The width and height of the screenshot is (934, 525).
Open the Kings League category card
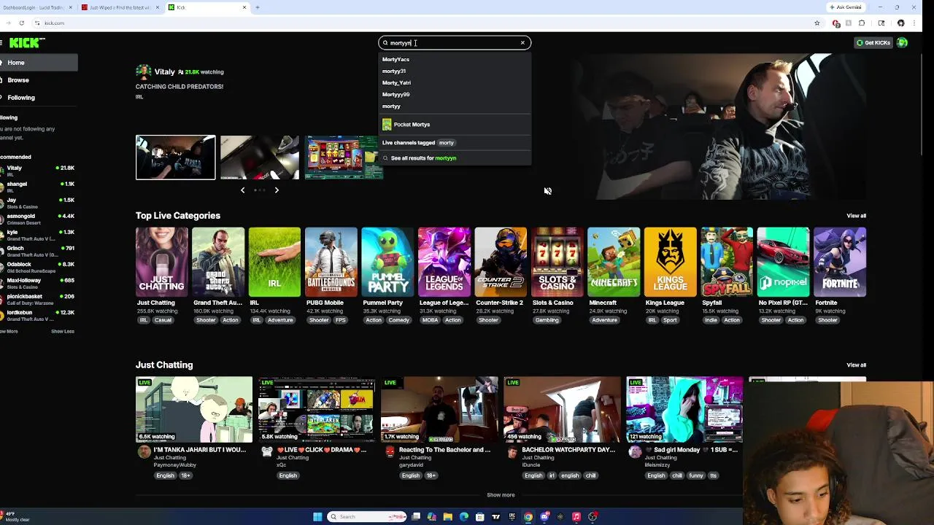coord(671,262)
